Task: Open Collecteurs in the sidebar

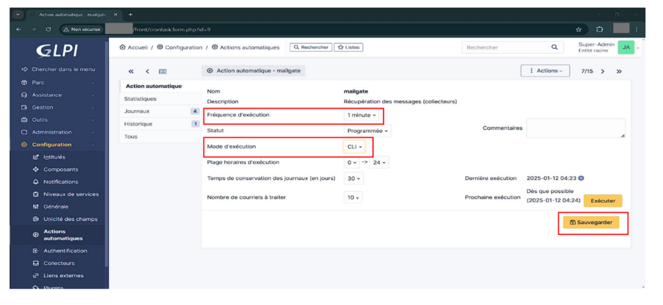Action: tap(58, 263)
